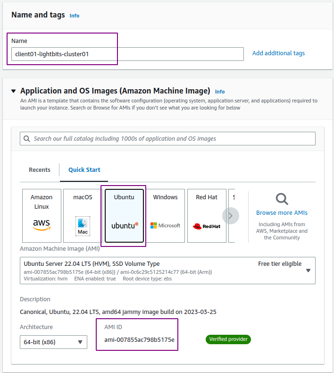Screen dimensions: 334x373
Task: Collapse the Application and OS Images section
Action: click(x=14, y=91)
